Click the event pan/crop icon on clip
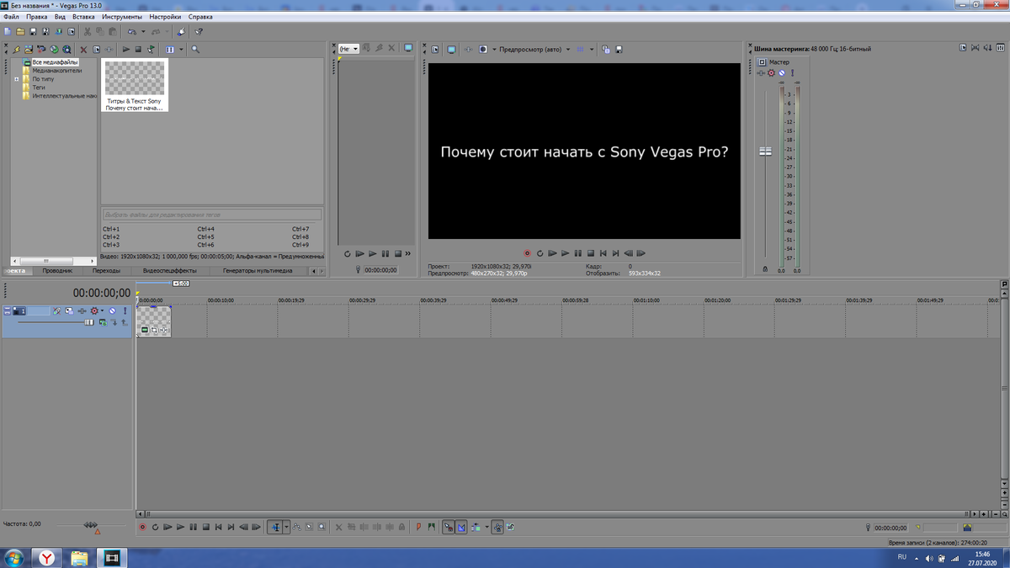This screenshot has height=568, width=1010. click(154, 330)
